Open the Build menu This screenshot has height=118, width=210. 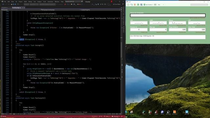tap(25, 2)
